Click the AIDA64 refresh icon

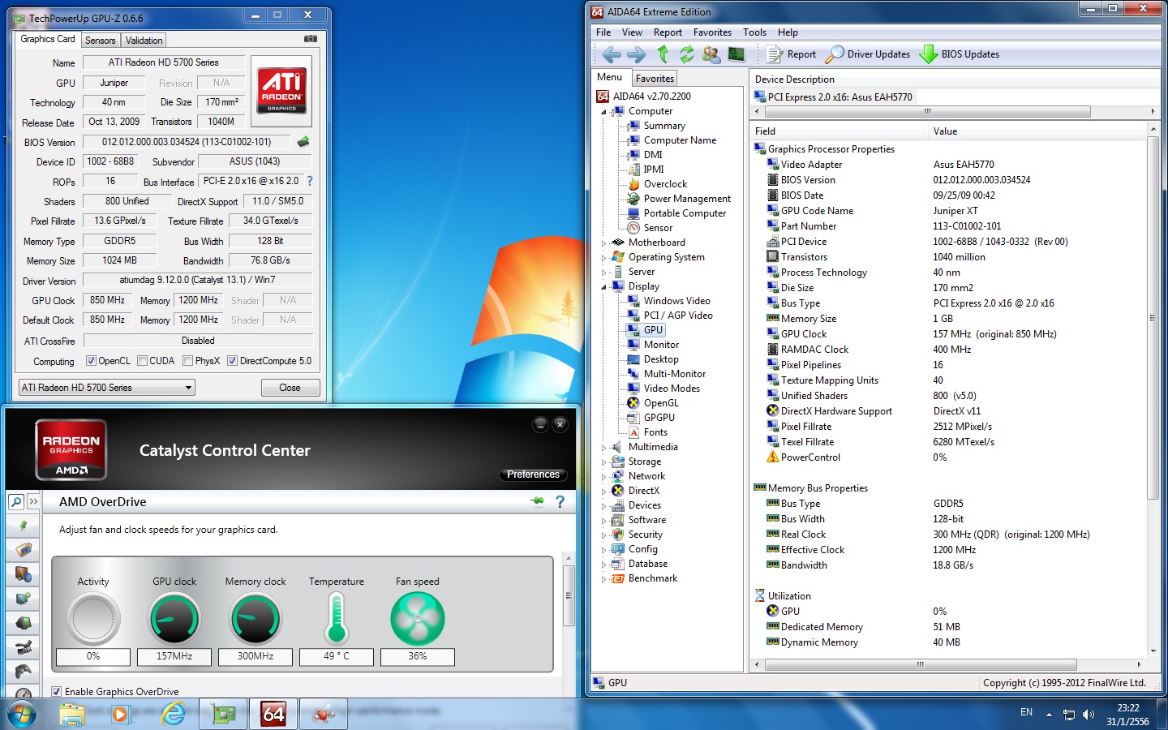[687, 54]
